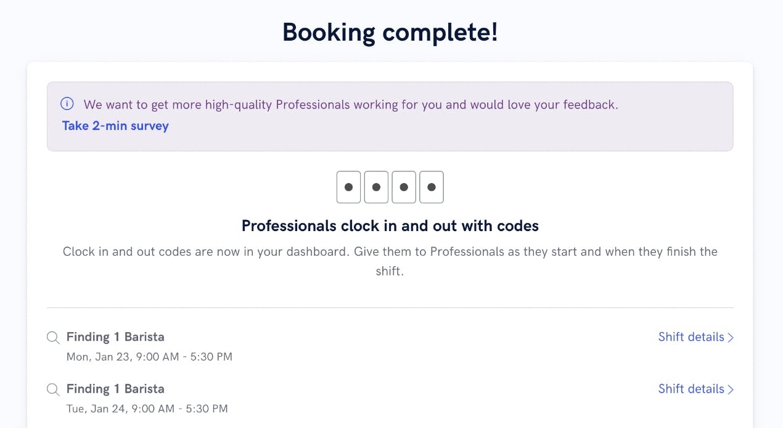Expand the chevron next to Tuesday's Shift details
783x440 pixels.
click(x=731, y=389)
